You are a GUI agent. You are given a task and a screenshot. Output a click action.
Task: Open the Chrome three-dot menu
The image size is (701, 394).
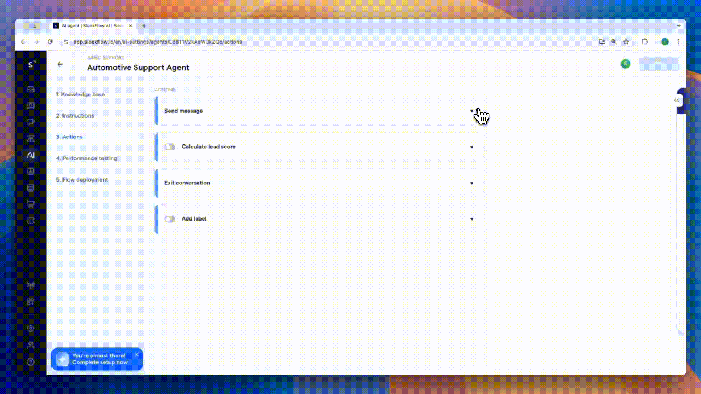[x=678, y=42]
